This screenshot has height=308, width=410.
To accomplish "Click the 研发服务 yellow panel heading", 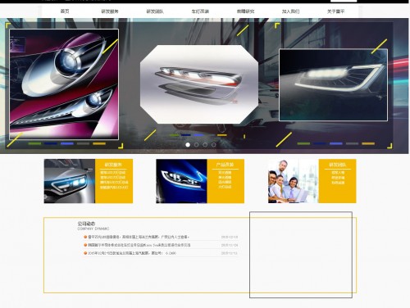I will [x=113, y=165].
